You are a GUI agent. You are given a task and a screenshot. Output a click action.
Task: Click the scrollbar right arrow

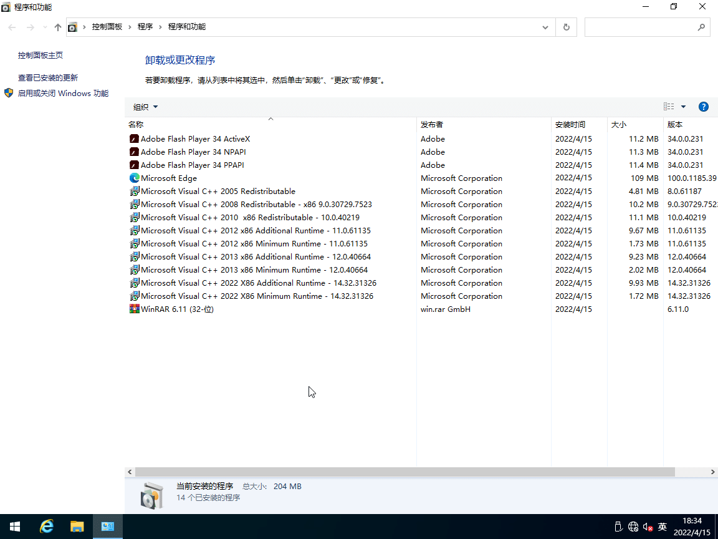click(712, 472)
